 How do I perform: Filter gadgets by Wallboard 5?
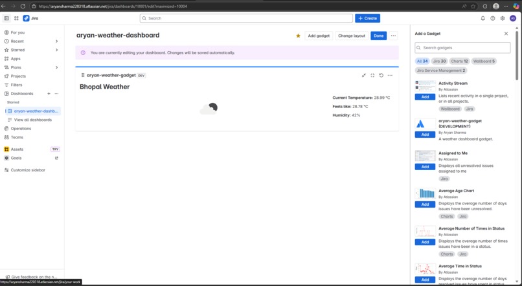click(484, 61)
